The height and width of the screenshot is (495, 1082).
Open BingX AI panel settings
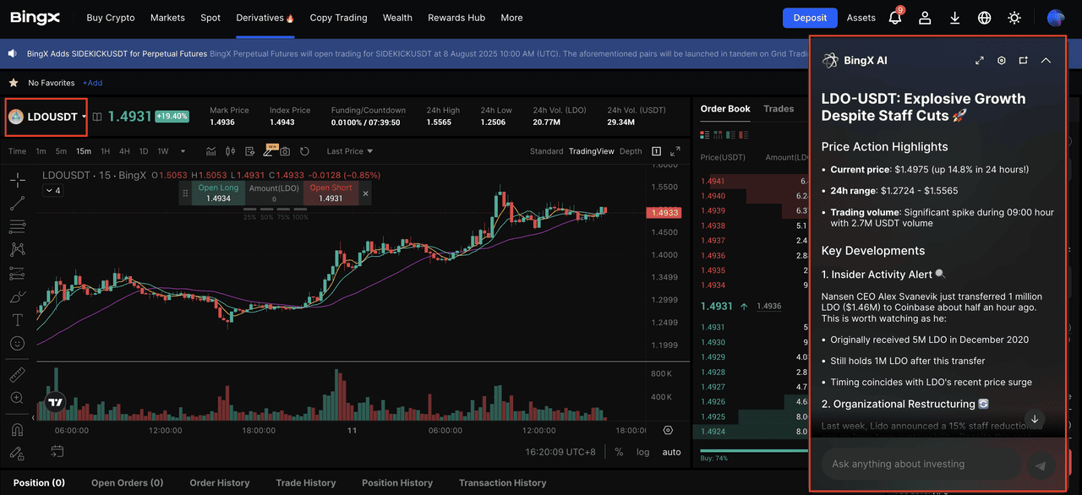pos(1002,61)
